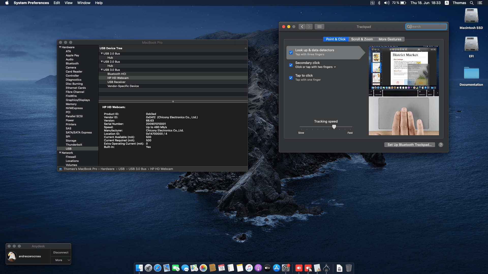Click the Bluetooth menu bar icon
Viewport: 488px width, 274px height.
(x=379, y=3)
